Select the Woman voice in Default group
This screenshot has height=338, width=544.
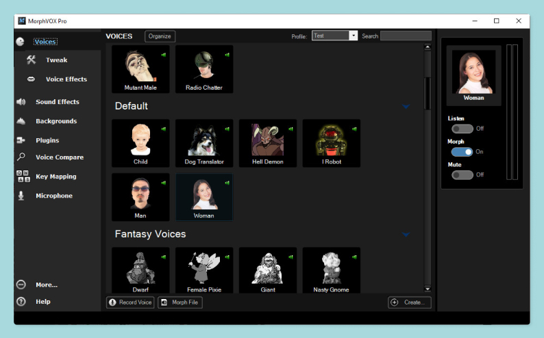point(204,197)
